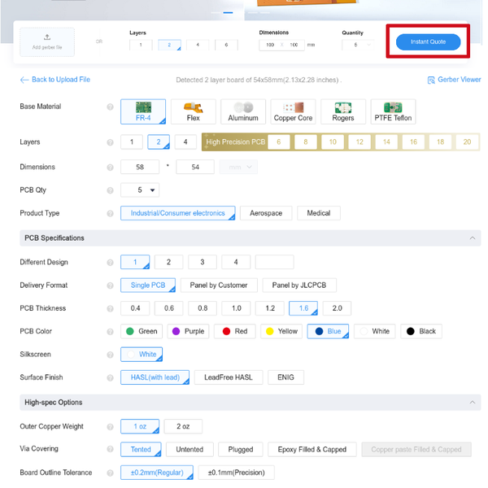This screenshot has width=488, height=488.
Task: Pick White PCB color
Action: pos(375,332)
